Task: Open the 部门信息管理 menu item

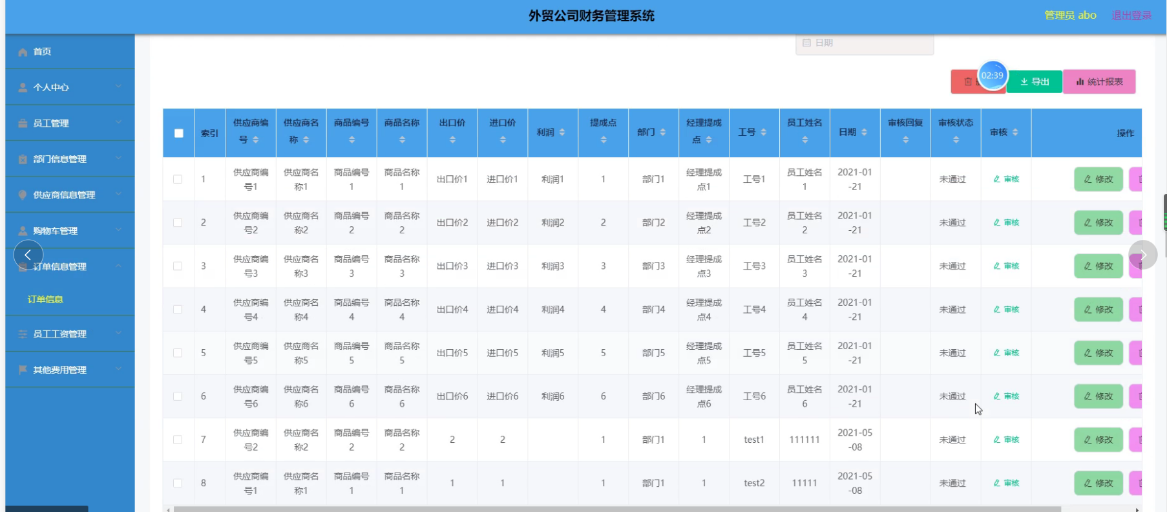Action: tap(70, 159)
